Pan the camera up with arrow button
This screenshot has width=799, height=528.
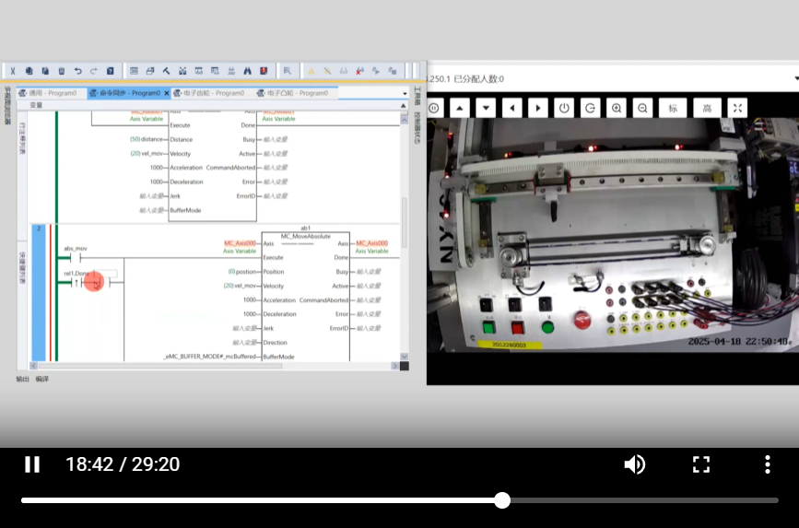pos(461,108)
